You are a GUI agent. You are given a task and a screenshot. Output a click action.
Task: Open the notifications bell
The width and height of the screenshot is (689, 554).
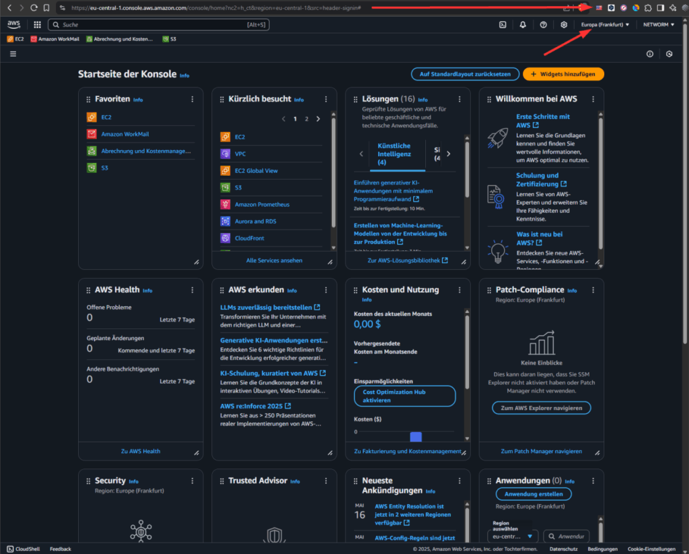click(x=523, y=25)
